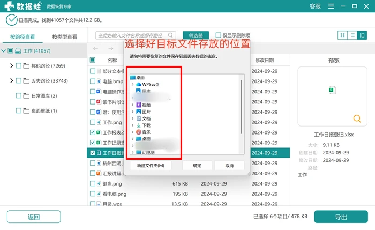Sort by 名称 column header

pyautogui.click(x=112, y=60)
